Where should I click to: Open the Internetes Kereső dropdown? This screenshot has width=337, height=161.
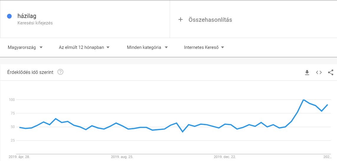tap(204, 47)
